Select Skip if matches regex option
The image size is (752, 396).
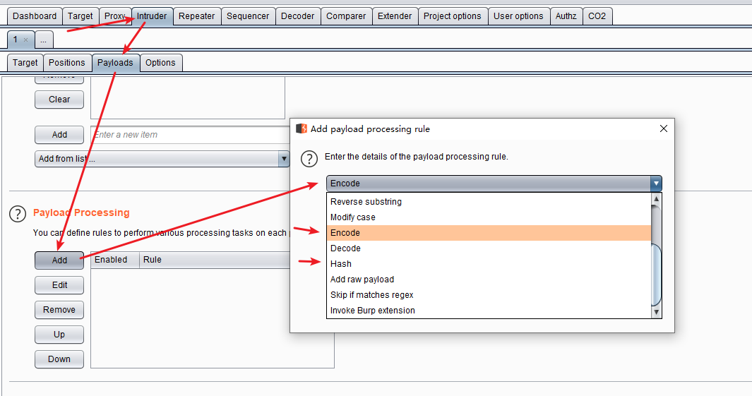pyautogui.click(x=371, y=295)
